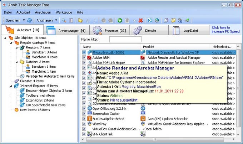Click the copy documents icon near the toolbar end
The image size is (243, 144).
click(166, 20)
